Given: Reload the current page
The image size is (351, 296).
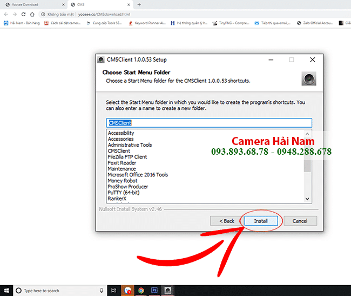Looking at the screenshot, I should 24,15.
